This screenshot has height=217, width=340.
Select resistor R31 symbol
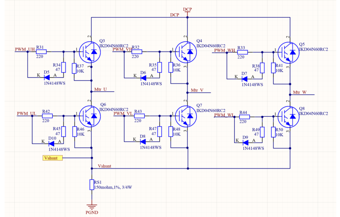point(41,52)
